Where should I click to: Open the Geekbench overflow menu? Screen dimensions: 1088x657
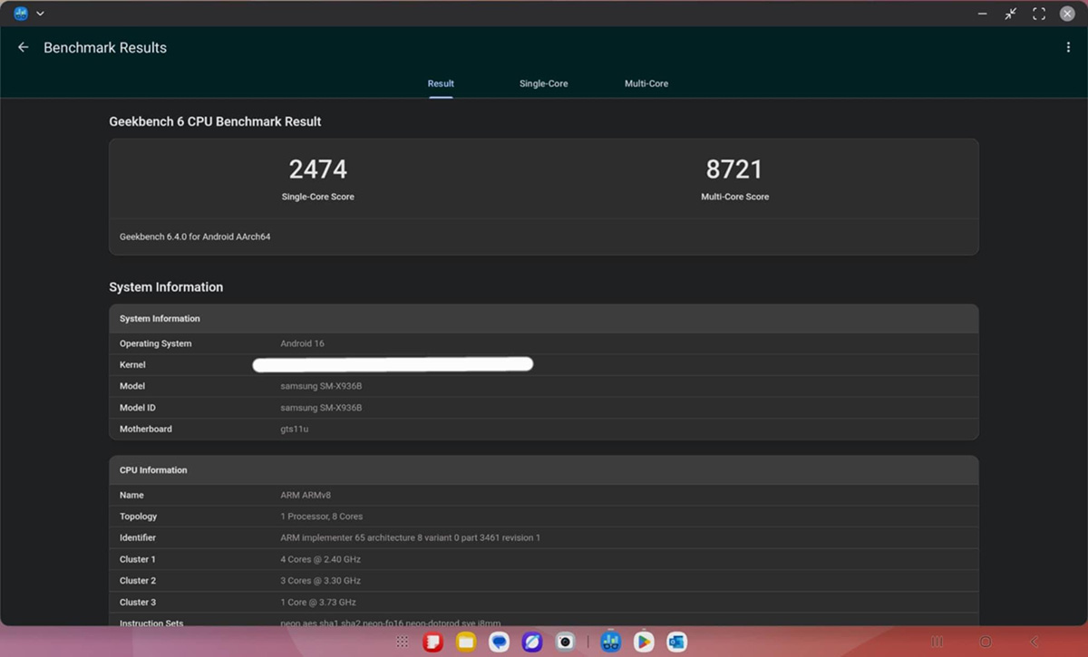(x=1068, y=47)
